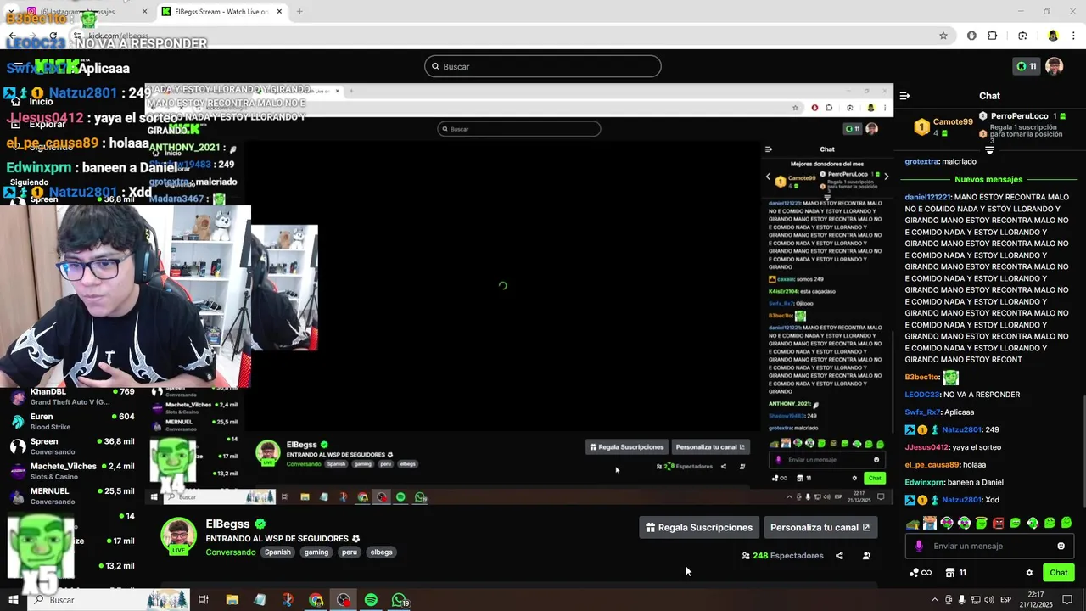Click the user icon right of share

(x=866, y=556)
